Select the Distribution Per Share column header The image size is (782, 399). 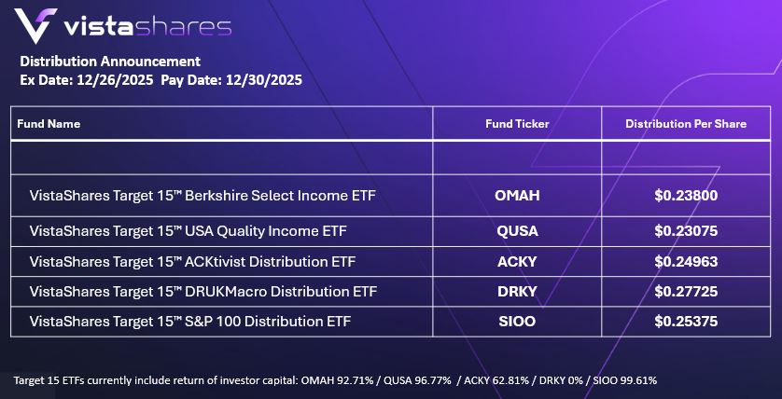click(686, 124)
